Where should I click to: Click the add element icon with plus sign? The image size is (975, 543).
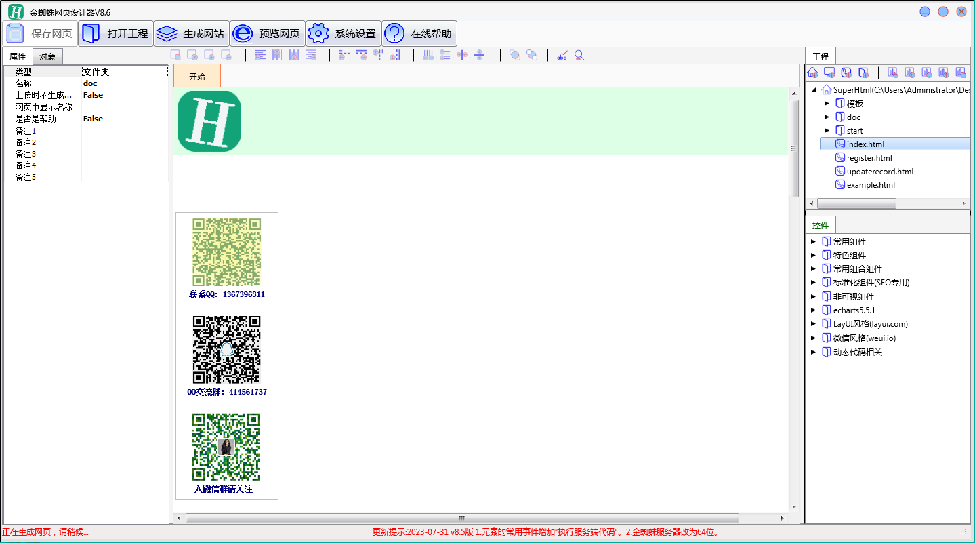click(209, 56)
